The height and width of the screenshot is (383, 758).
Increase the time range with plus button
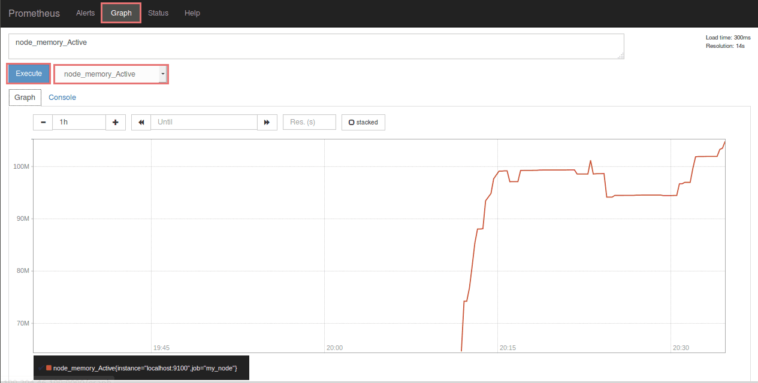(x=116, y=122)
